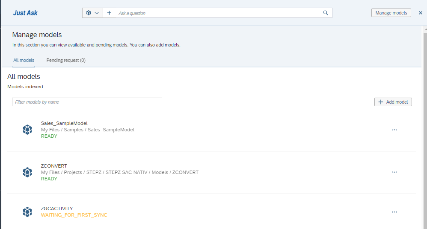The image size is (427, 229).
Task: Click the search magnifier icon
Action: click(x=326, y=13)
